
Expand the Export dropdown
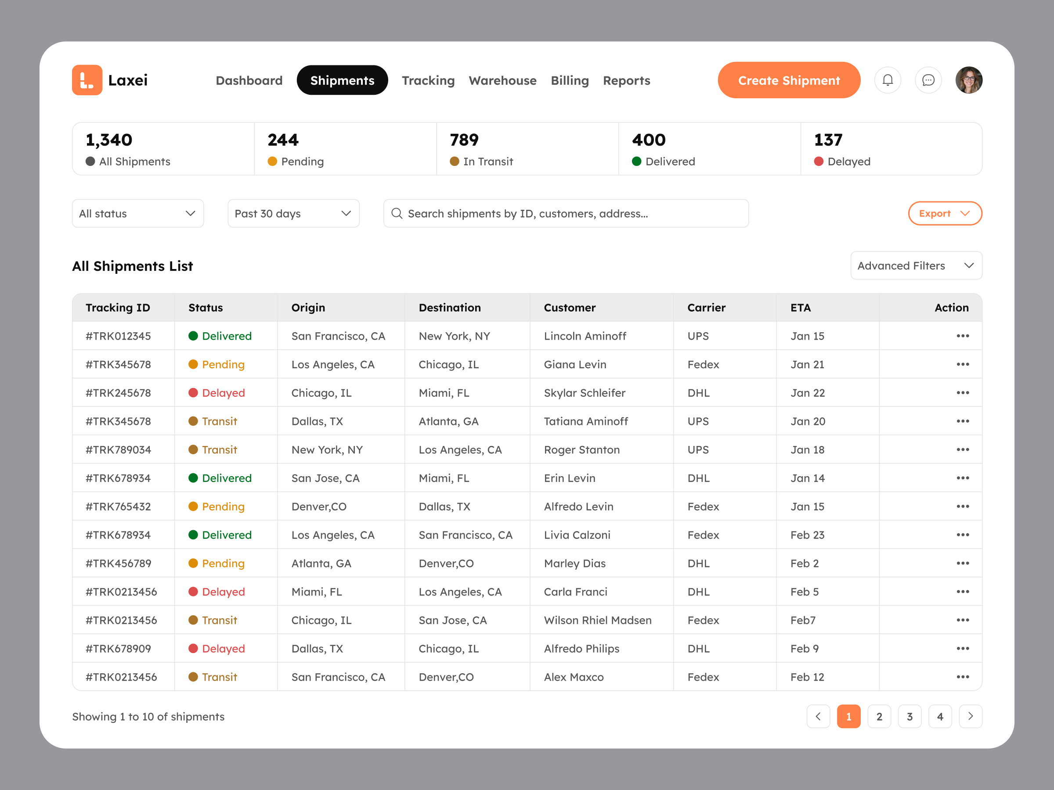coord(945,213)
